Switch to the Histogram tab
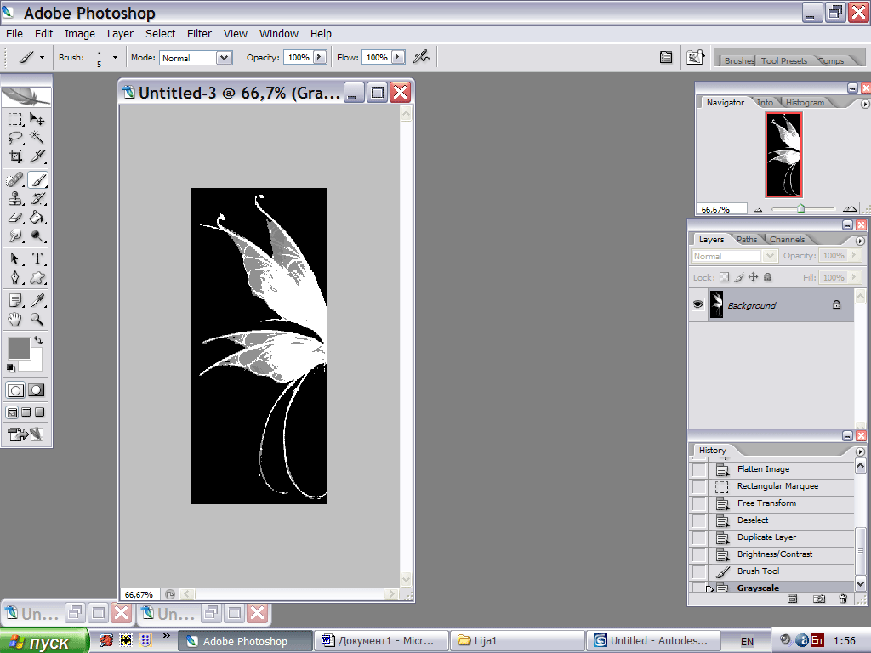This screenshot has width=871, height=653. pos(805,103)
